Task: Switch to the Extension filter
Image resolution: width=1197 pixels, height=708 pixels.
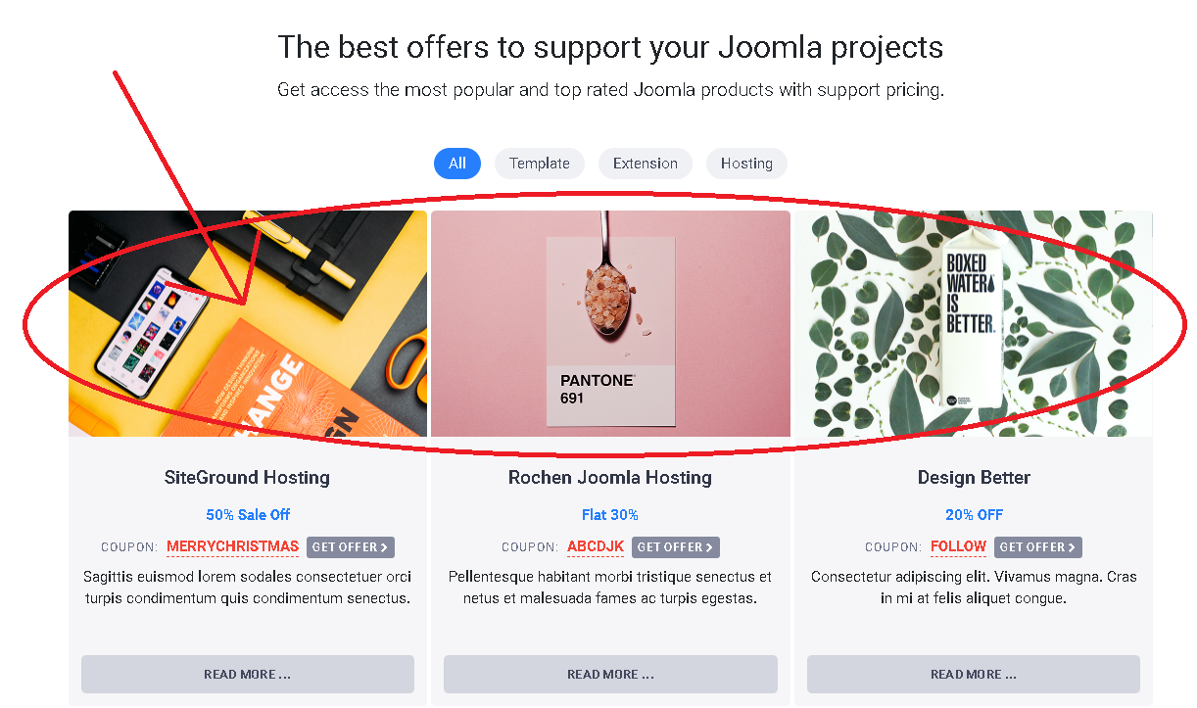Action: [x=645, y=164]
